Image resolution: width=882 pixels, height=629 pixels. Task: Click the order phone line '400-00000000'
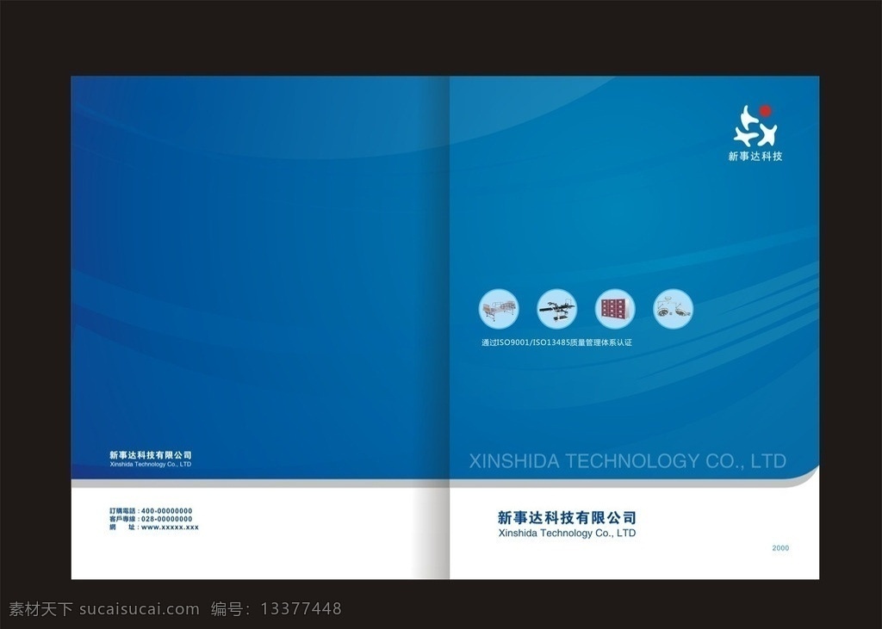151,511
